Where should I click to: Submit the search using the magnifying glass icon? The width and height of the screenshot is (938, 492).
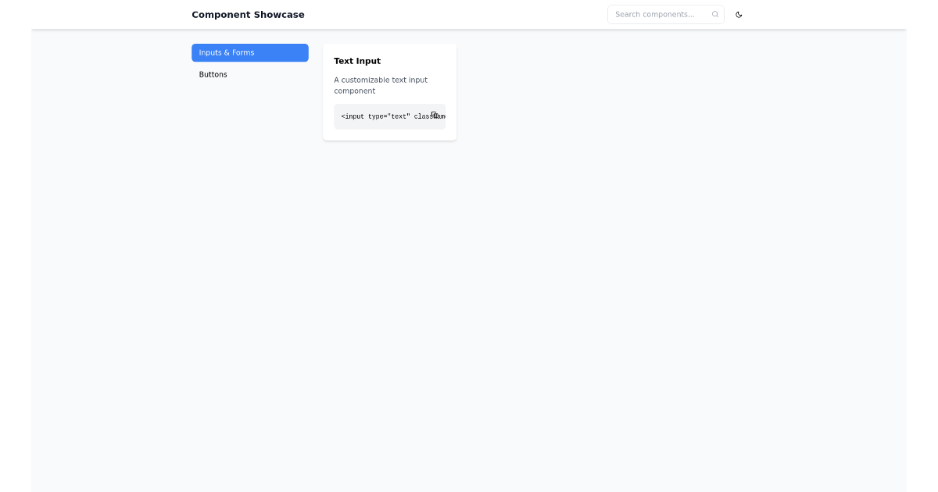point(714,14)
